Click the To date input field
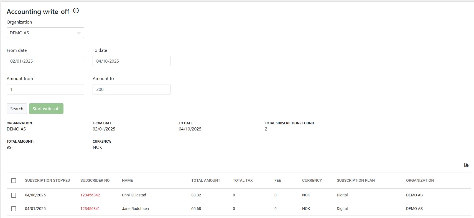474x218 pixels. tap(131, 61)
